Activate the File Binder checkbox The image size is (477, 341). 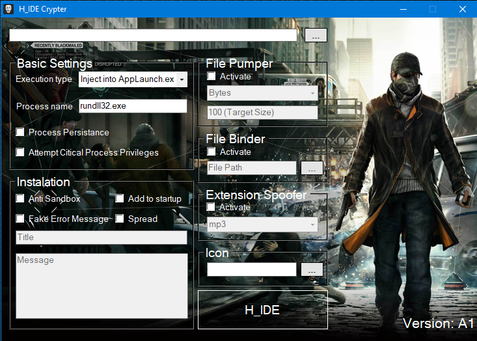click(211, 152)
